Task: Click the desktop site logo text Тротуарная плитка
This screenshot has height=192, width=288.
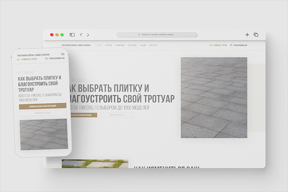Action: (x=76, y=45)
